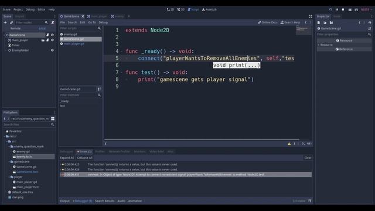Viewport: 375px width, 211px height.
Task: Switch scene tree to Local
Action: pos(42,29)
